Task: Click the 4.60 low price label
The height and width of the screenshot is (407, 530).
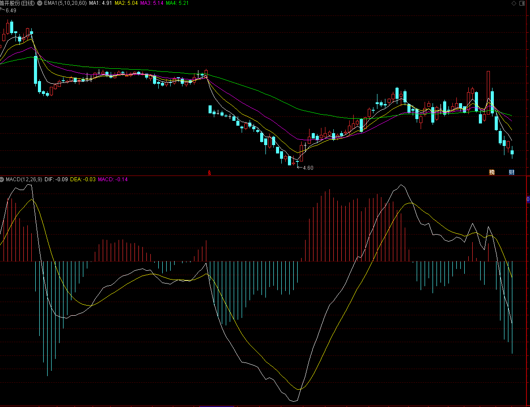Action: (x=308, y=168)
